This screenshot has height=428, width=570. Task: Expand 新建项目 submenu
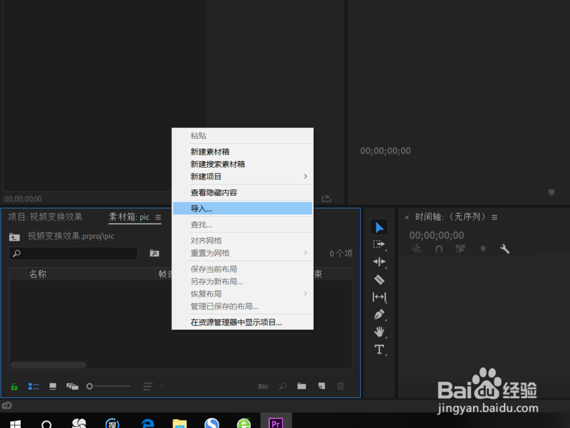pyautogui.click(x=242, y=177)
